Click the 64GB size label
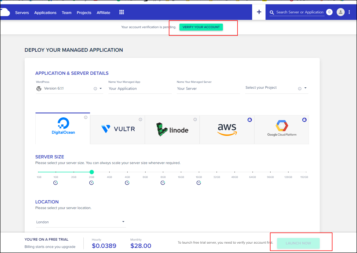Viewport: 357px width, 253px height. [252, 177]
